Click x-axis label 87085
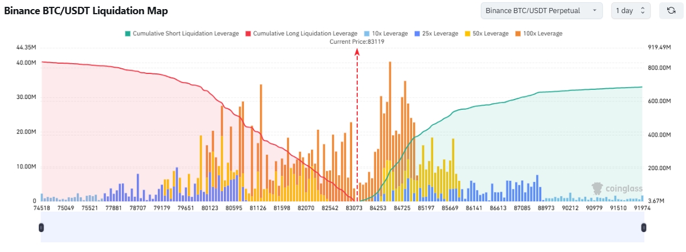The image size is (686, 252). point(522,209)
